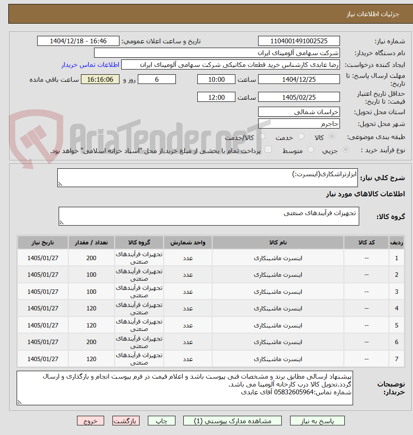The width and height of the screenshot is (413, 435).
Task: Toggle the اسناد خزانه اسلامی payment checkbox
Action: [x=268, y=150]
